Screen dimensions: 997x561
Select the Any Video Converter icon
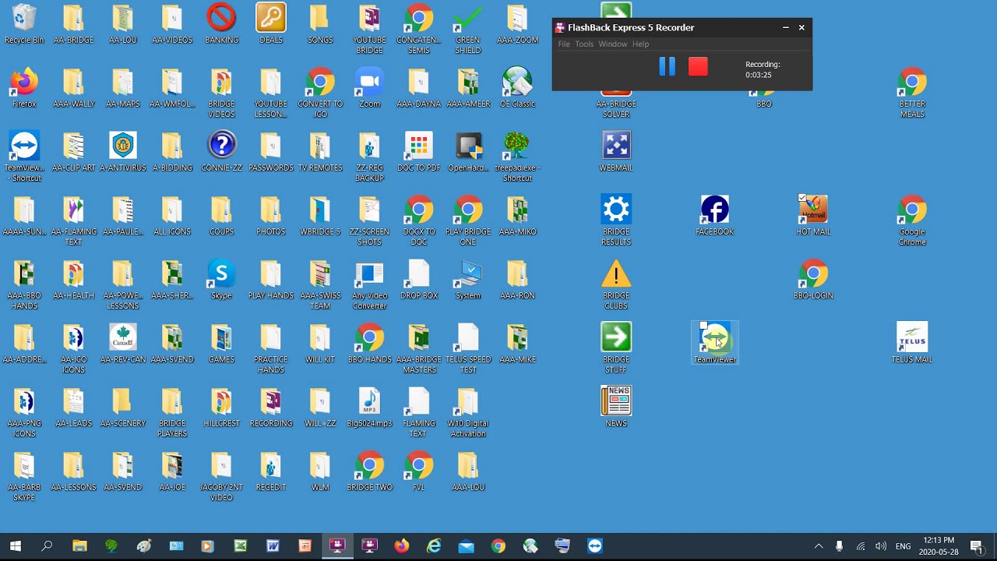(x=369, y=285)
